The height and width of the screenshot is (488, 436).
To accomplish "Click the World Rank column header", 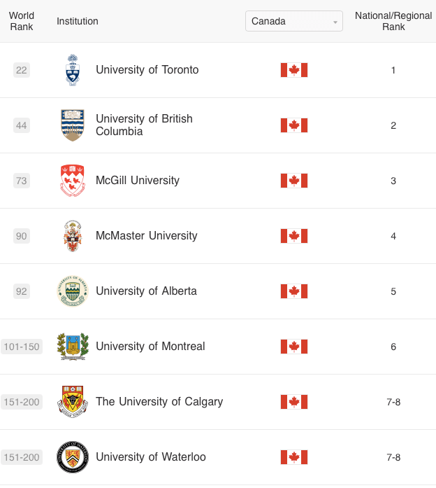I will [22, 21].
